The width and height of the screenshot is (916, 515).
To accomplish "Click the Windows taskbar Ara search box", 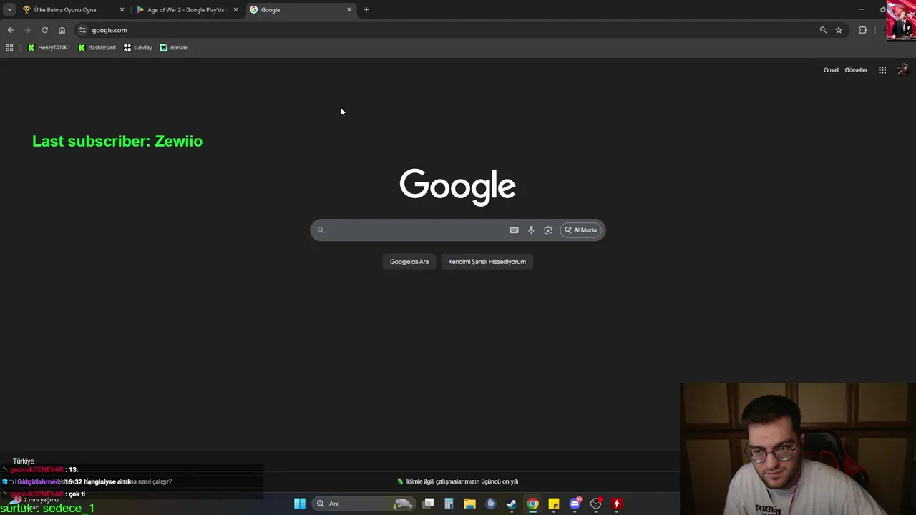I will (365, 504).
